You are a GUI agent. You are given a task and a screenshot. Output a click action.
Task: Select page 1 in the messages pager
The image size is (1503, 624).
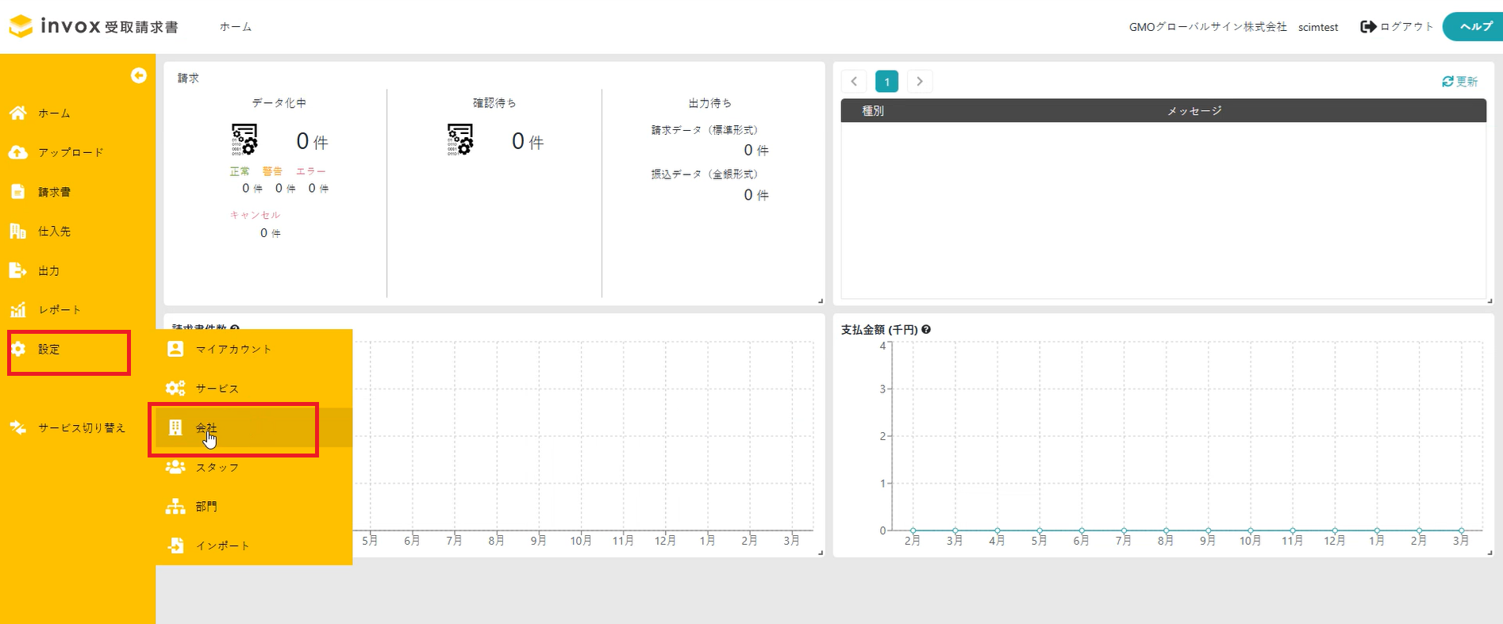[x=886, y=81]
